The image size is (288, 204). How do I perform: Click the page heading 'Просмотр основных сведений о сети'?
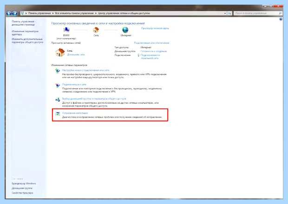click(98, 23)
